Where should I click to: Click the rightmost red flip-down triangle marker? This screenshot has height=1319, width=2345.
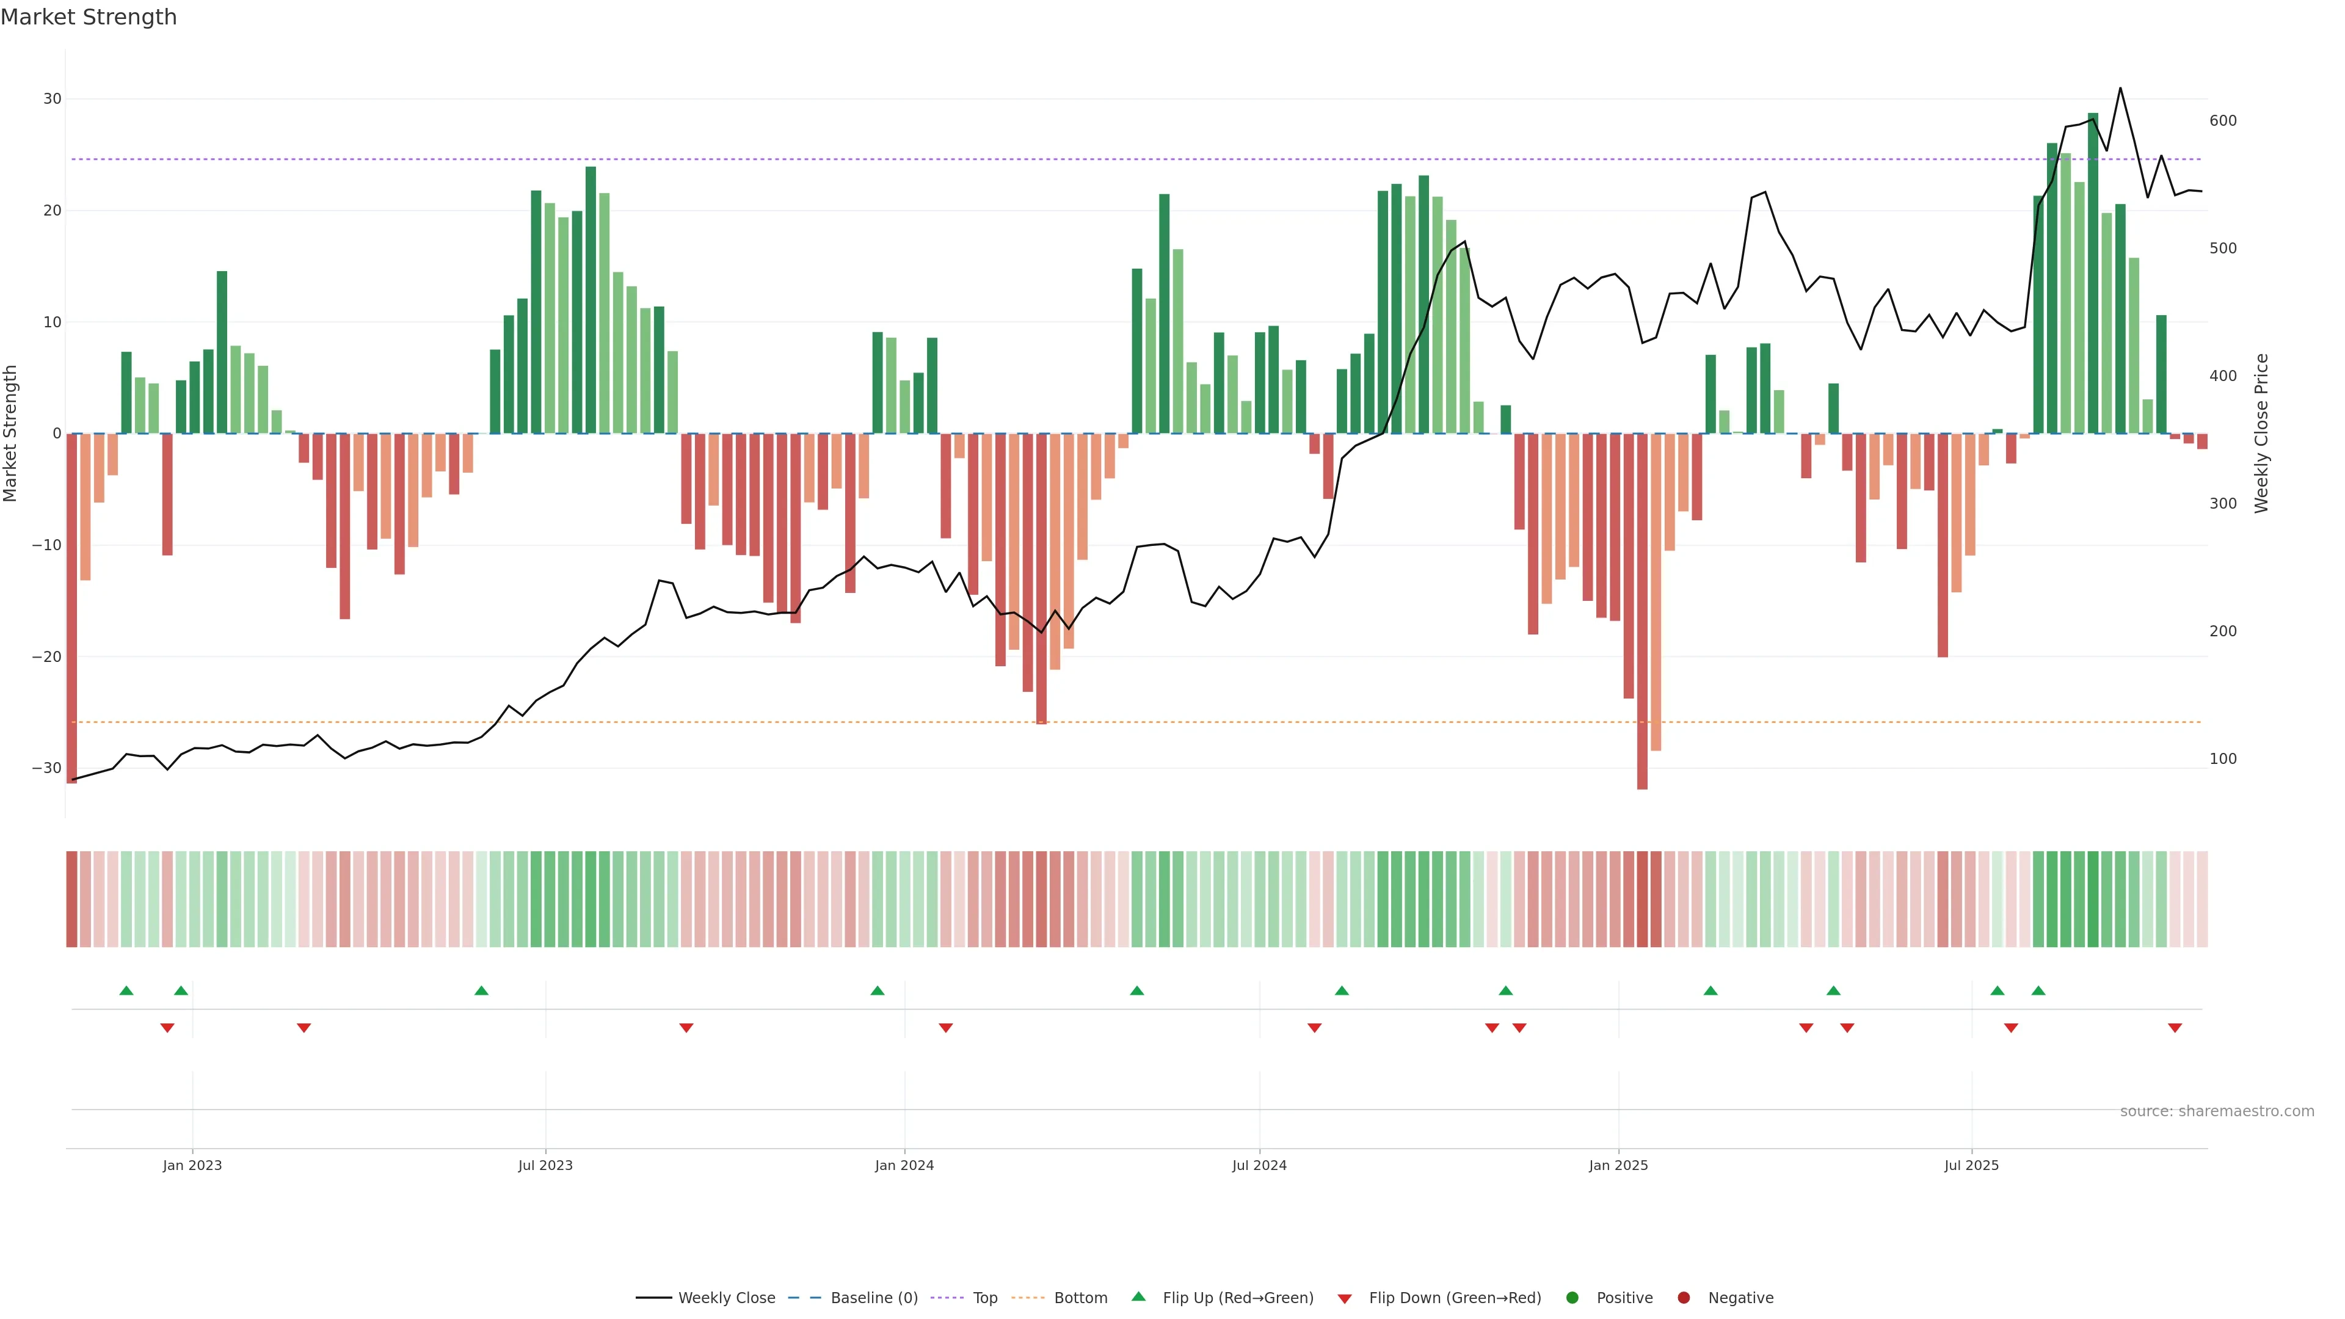[x=2175, y=1028]
